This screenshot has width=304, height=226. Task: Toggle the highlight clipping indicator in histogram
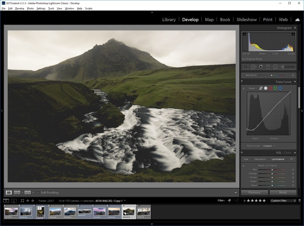coord(293,34)
